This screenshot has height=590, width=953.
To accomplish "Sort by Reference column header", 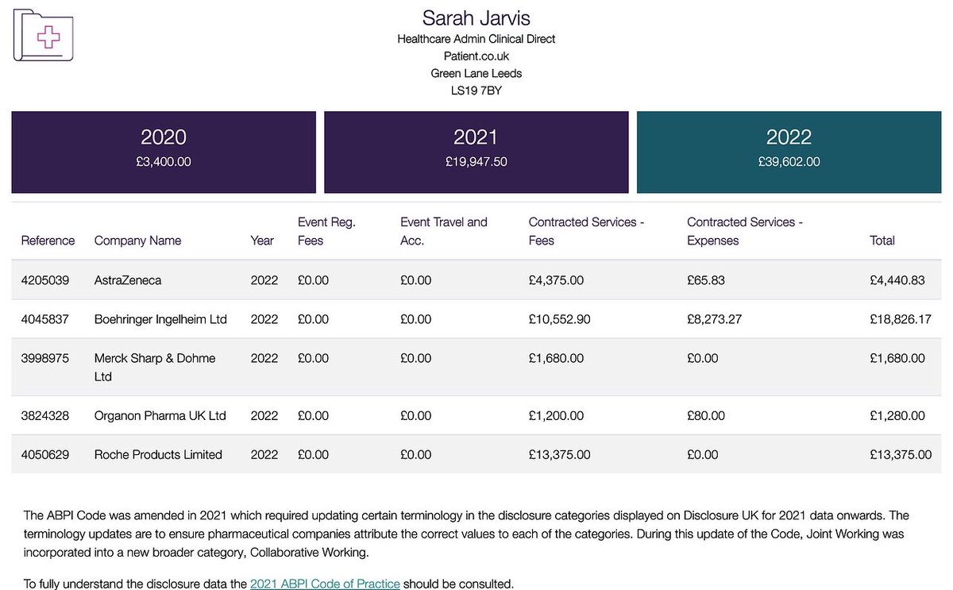I will tap(48, 241).
